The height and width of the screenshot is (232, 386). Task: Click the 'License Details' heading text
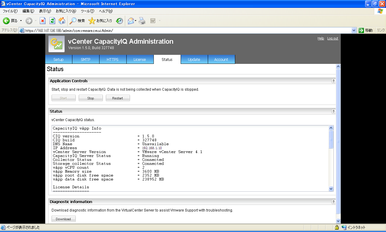[x=71, y=187]
